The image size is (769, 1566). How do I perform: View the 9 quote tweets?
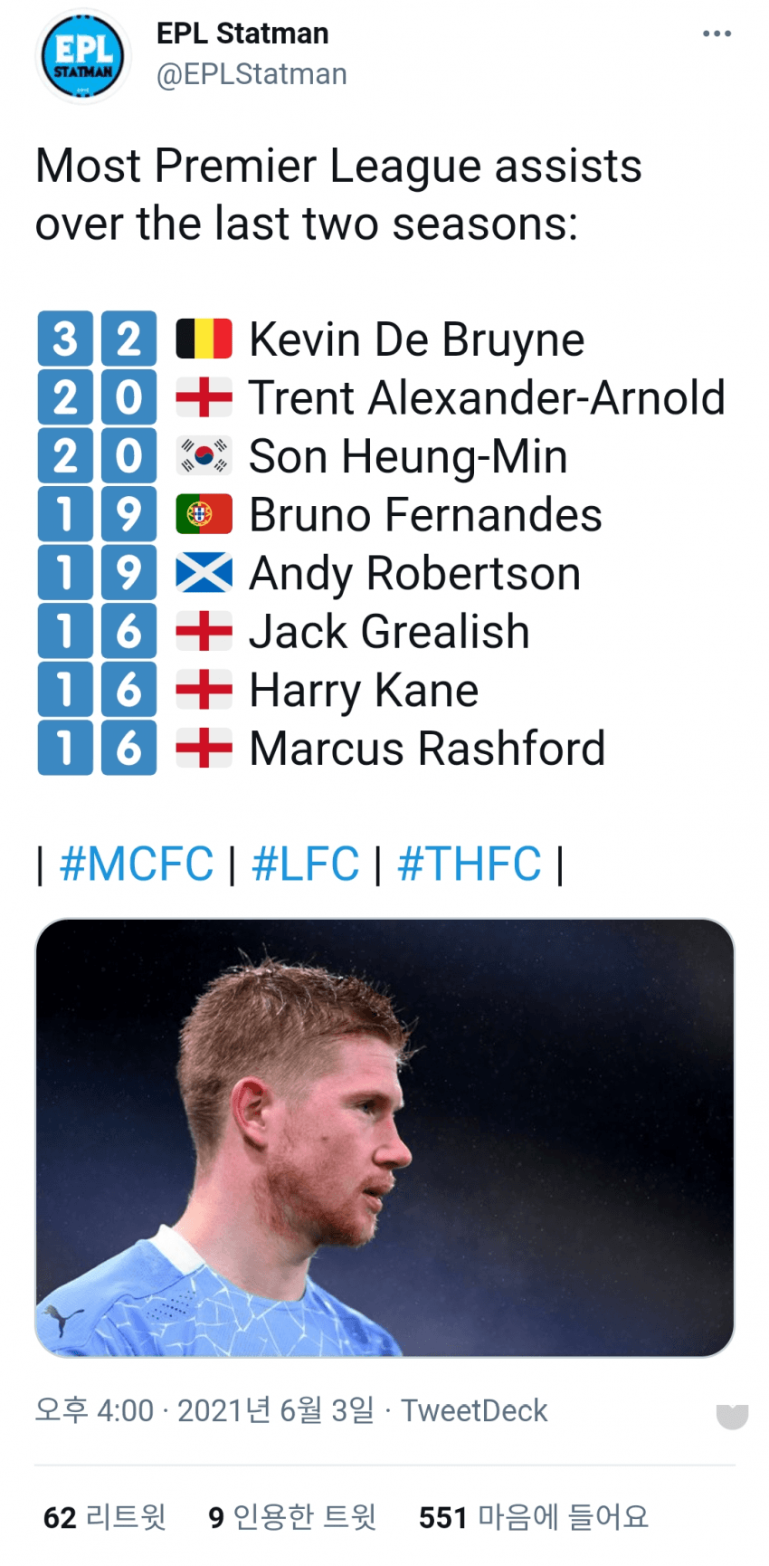(x=291, y=1517)
